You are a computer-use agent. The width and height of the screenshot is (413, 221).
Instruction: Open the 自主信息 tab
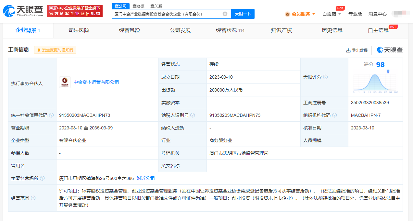click(378, 30)
